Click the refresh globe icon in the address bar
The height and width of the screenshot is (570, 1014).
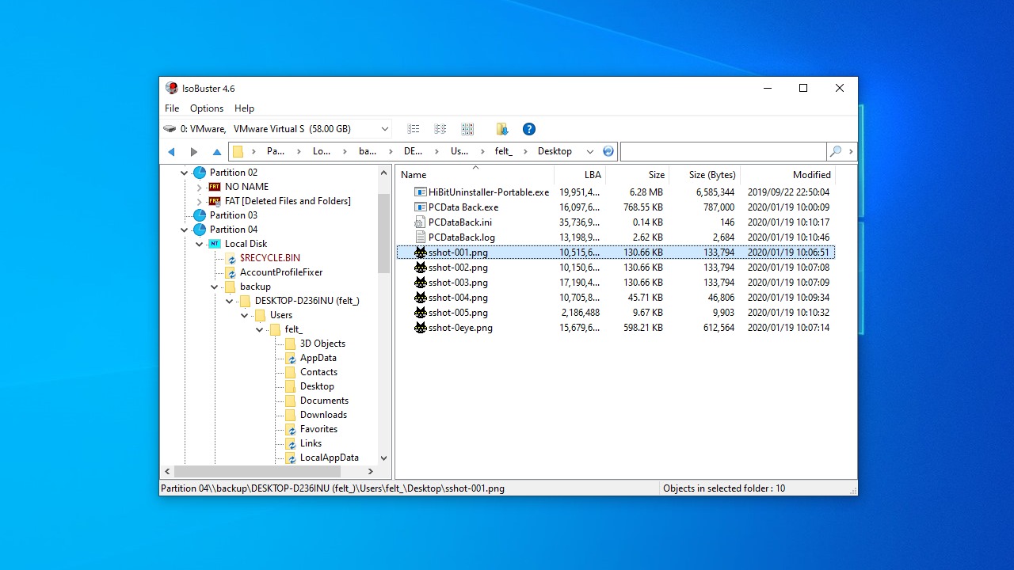[608, 151]
